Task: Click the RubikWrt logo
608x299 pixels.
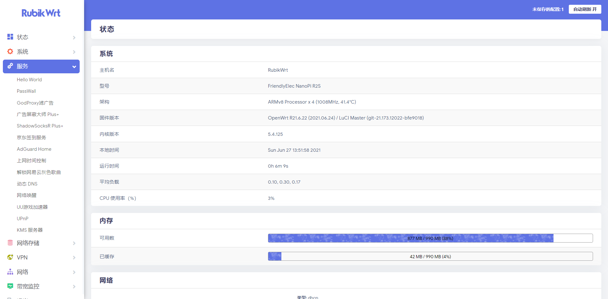Action: coord(41,13)
